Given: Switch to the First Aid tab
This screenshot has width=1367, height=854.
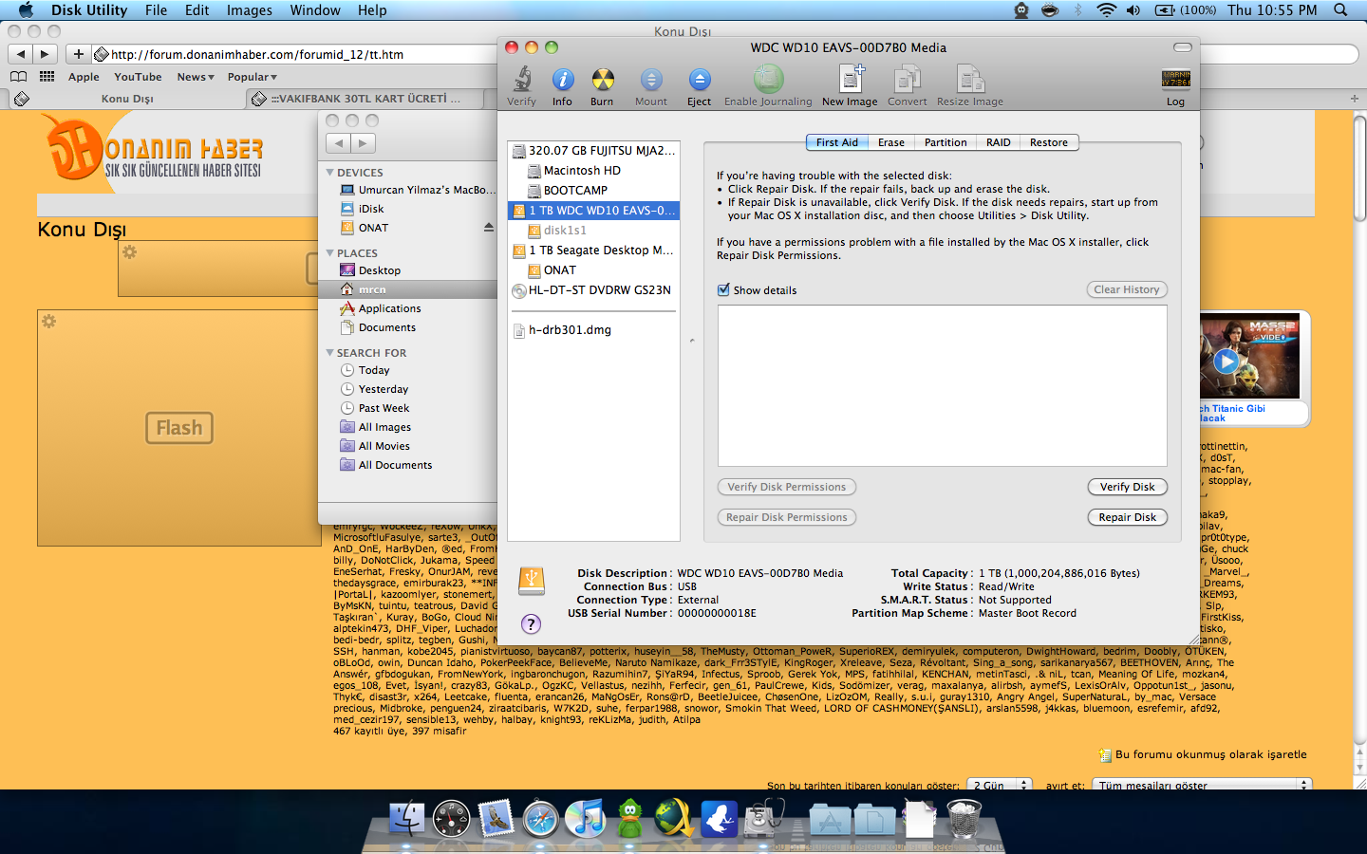Looking at the screenshot, I should (x=836, y=142).
